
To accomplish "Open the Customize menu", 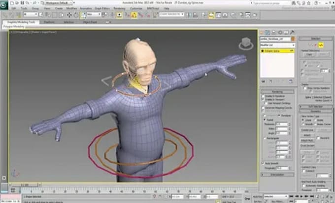I will pos(136,8).
